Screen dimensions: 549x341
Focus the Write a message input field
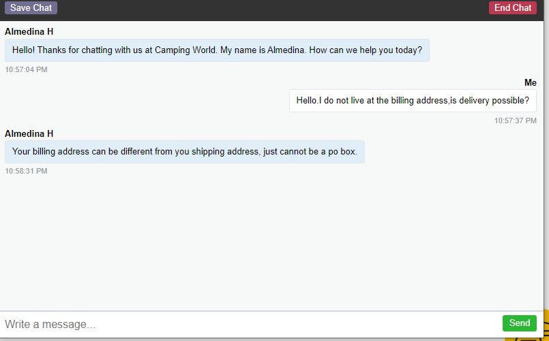tap(246, 324)
